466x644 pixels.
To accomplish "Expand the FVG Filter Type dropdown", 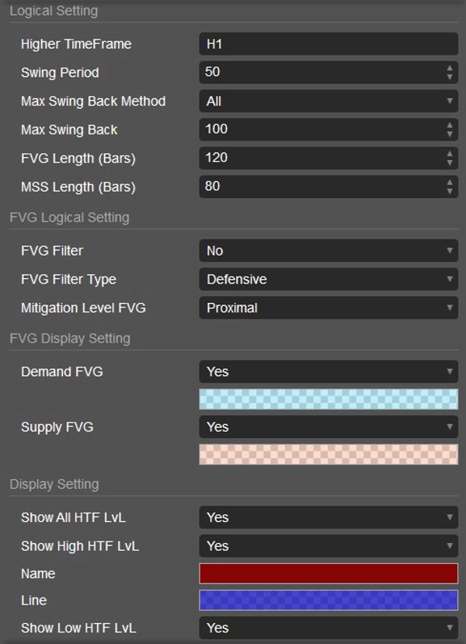I will coord(328,280).
